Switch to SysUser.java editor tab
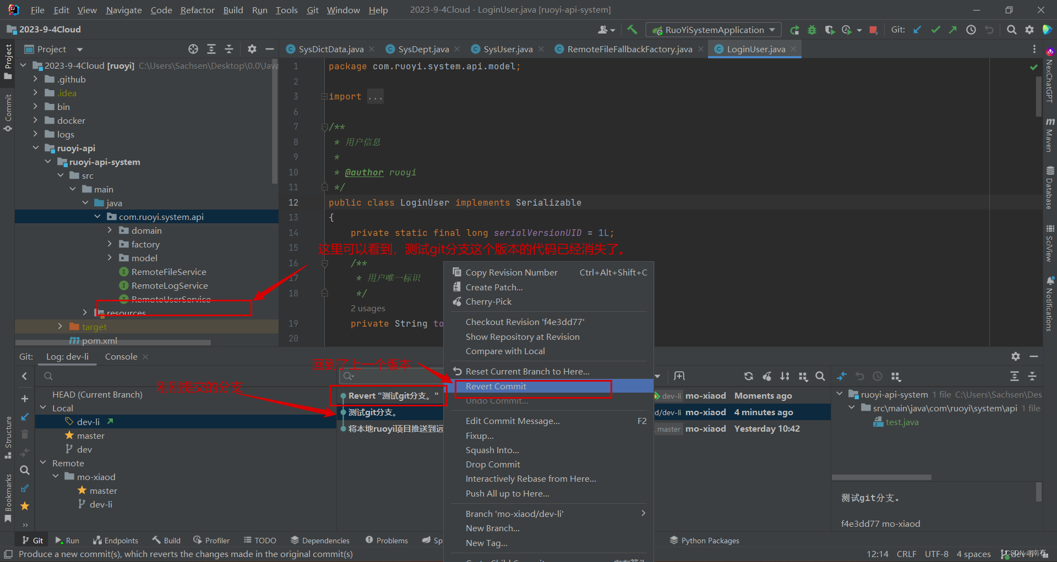This screenshot has height=562, width=1057. click(x=508, y=49)
